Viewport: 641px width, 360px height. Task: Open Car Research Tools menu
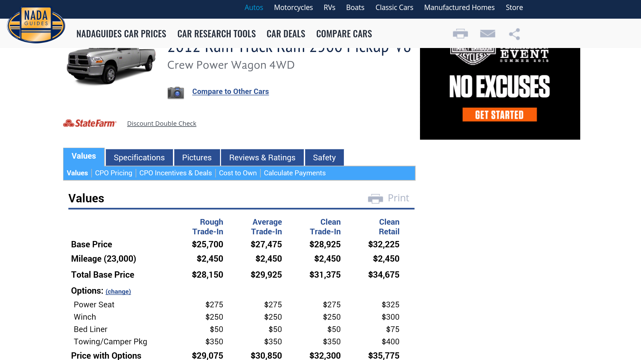[x=216, y=34]
